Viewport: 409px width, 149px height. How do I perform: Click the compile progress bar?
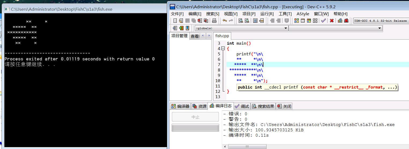point(196,128)
